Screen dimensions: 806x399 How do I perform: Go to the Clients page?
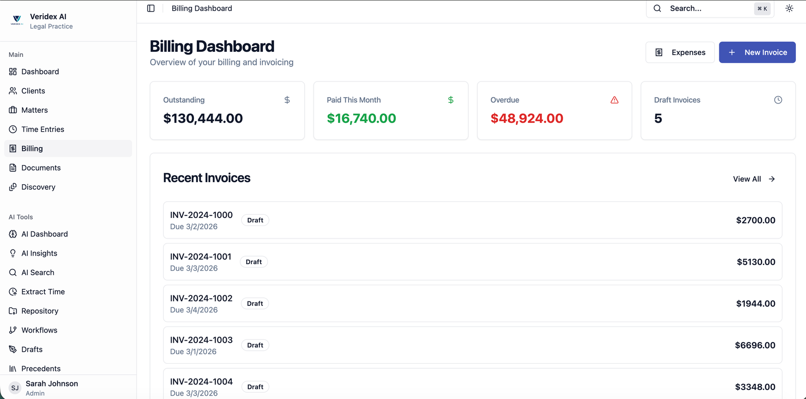(x=33, y=91)
